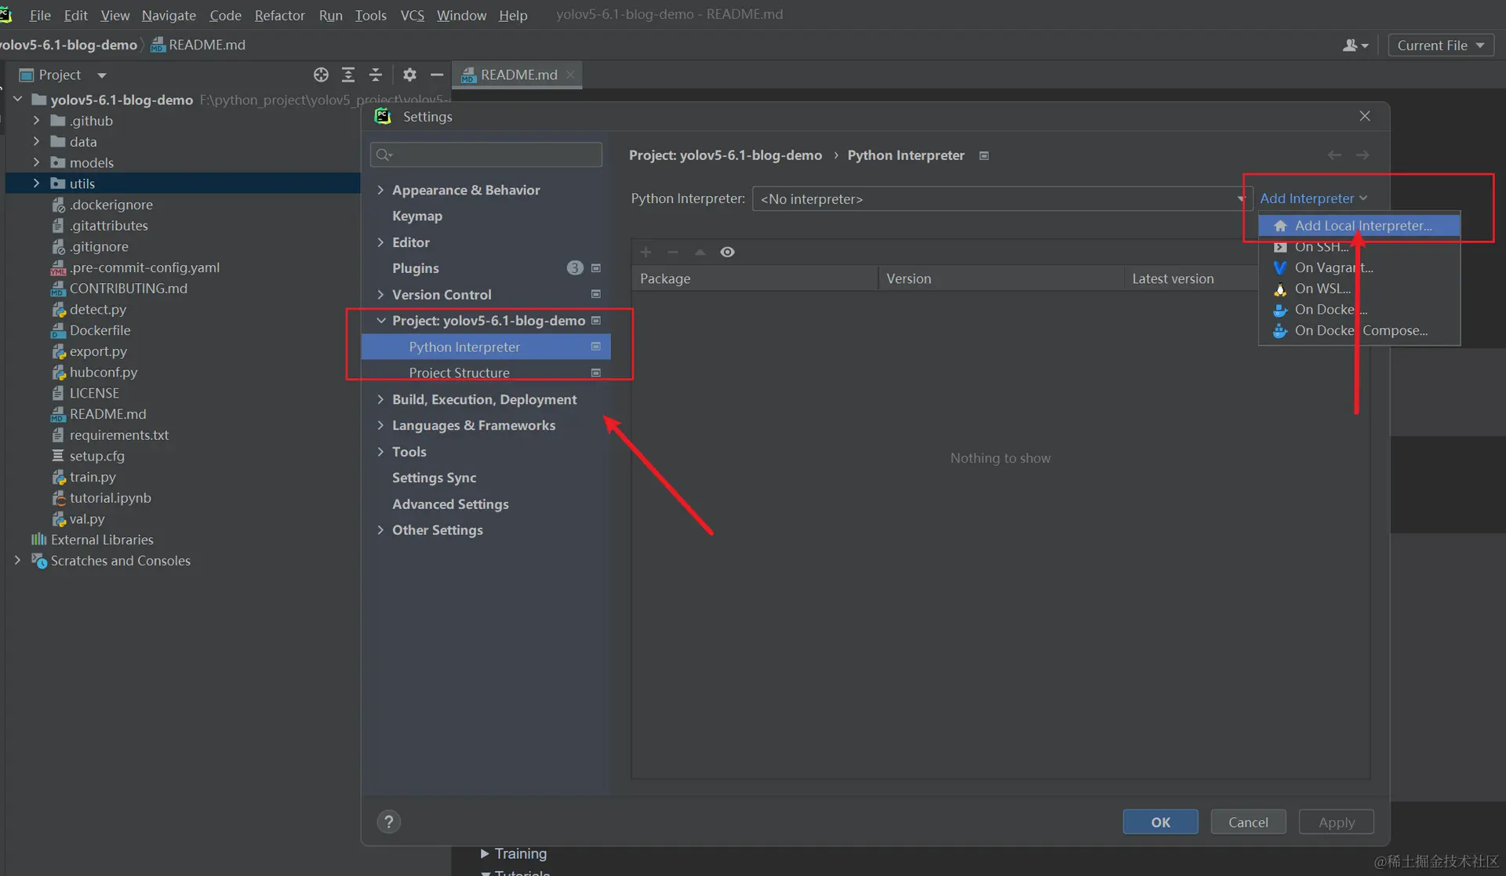Hide the Project tool window with minus icon
The height and width of the screenshot is (876, 1506).
437,75
